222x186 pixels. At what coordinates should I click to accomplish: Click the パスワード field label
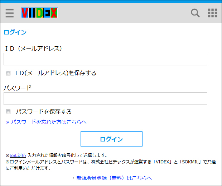tap(18, 88)
